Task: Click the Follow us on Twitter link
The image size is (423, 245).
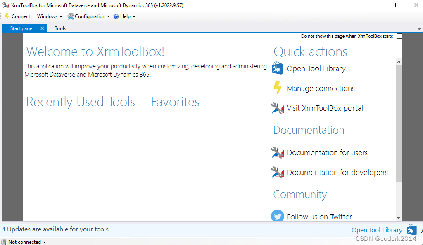Action: point(319,217)
